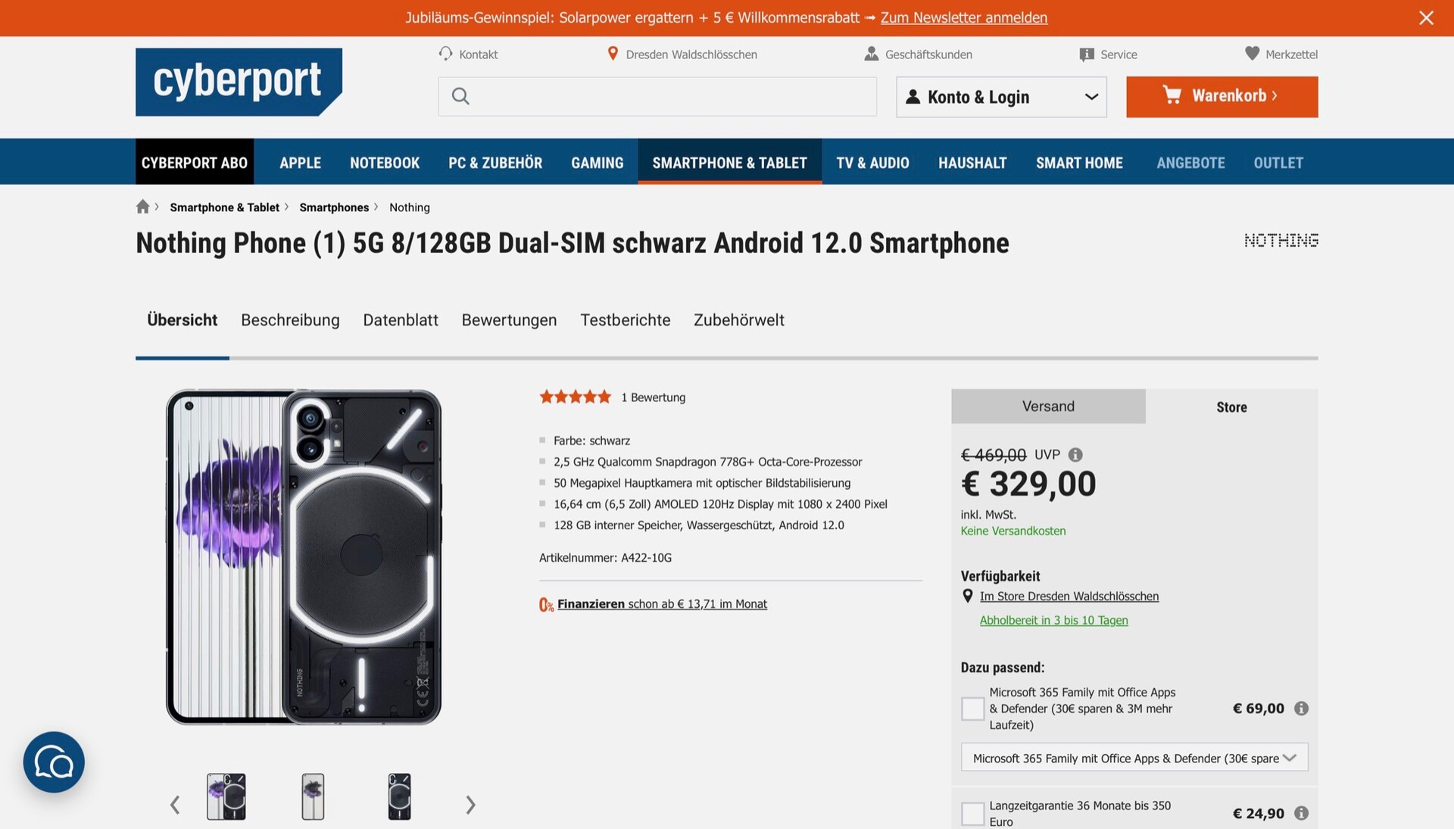Check the Microsoft 365 Family checkbox
Screen dimensions: 1454x829
972,709
